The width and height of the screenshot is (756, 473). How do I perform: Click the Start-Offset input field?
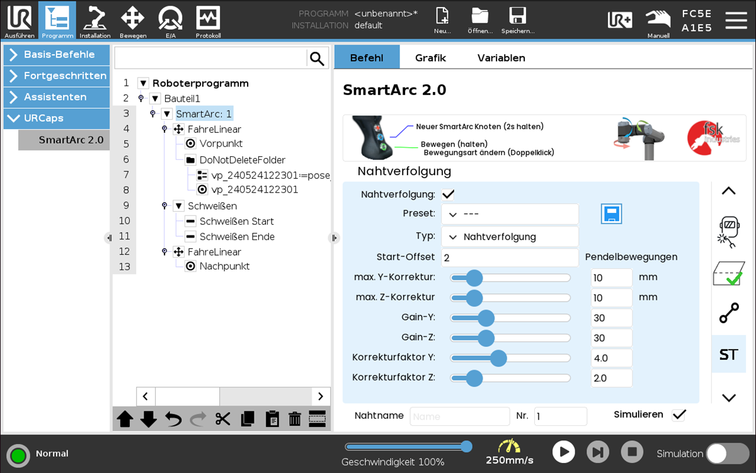tap(510, 258)
